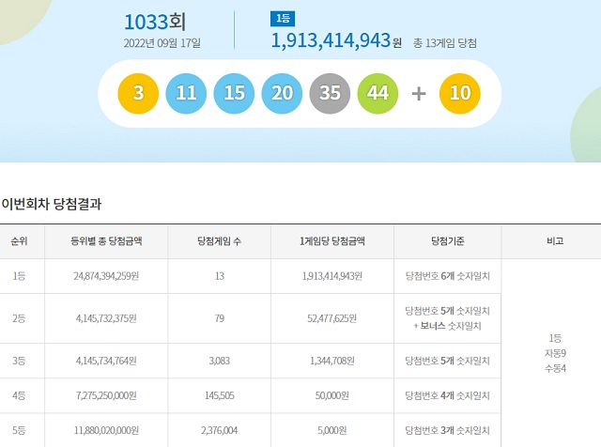This screenshot has width=601, height=447.
Task: Click the 등위별 총 당첨금액 column header
Action: click(106, 241)
